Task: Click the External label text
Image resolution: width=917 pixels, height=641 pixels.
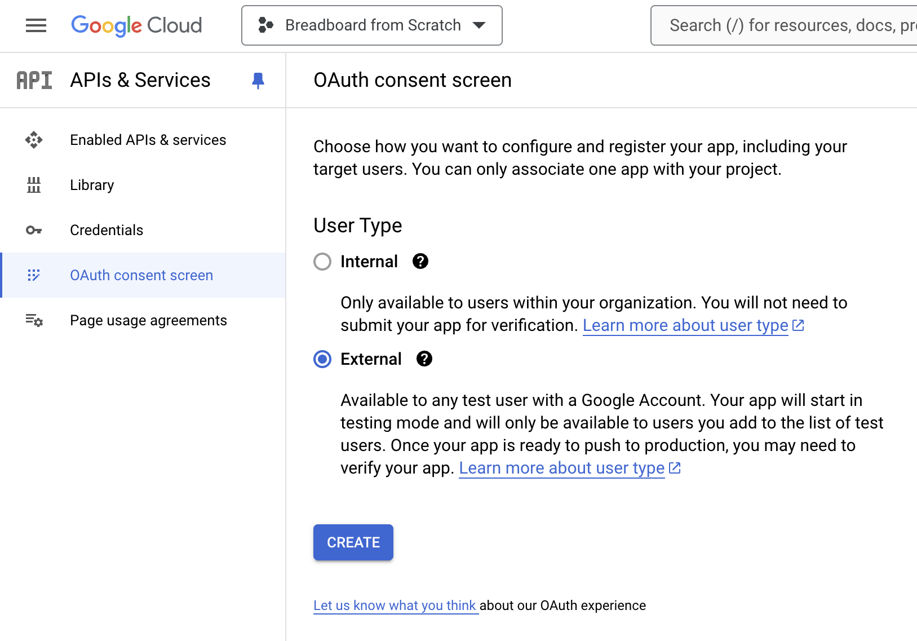Action: click(x=371, y=359)
